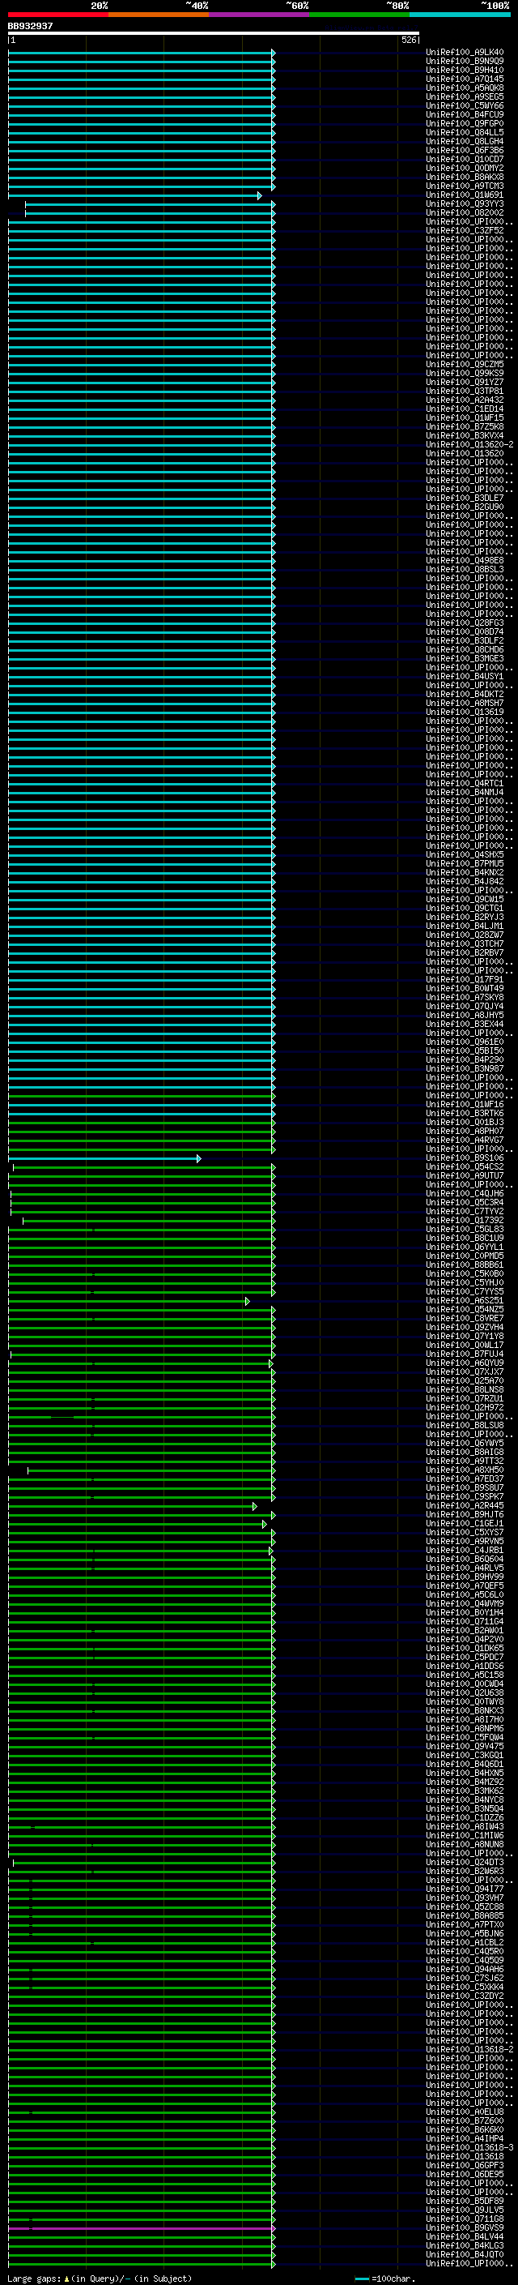Screen dimensions: 518x2285
Task: Select hit label UniRef100_B8AKX8
Action: (x=465, y=177)
